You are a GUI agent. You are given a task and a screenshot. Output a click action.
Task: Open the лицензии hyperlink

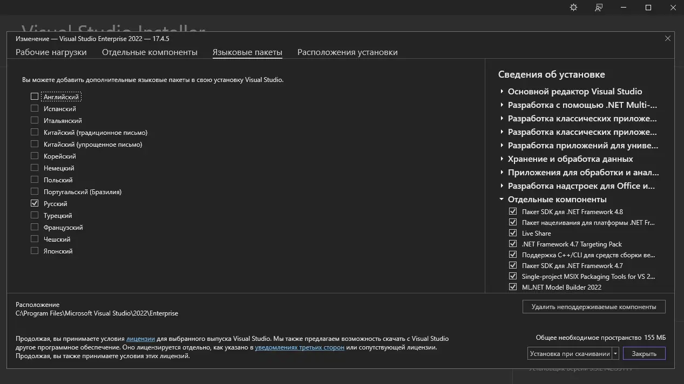140,339
